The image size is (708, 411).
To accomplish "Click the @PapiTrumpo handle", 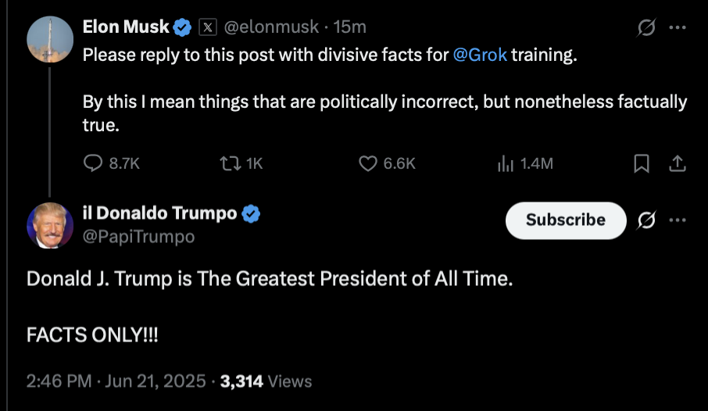I will click(x=138, y=236).
